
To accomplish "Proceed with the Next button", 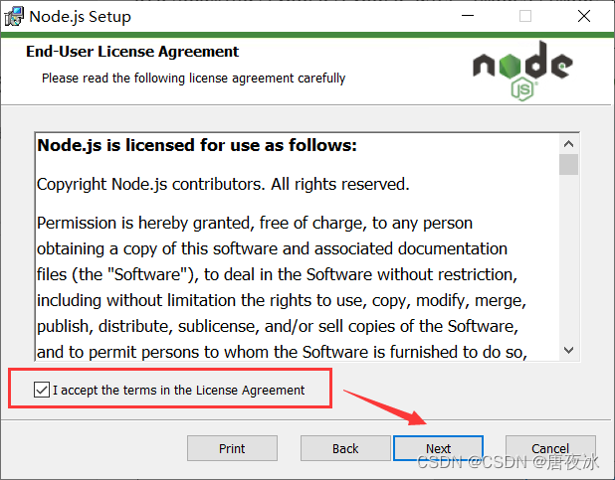I will pos(438,448).
